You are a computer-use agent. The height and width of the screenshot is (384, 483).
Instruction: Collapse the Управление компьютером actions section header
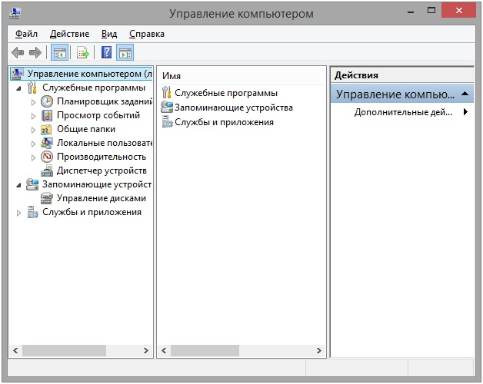[x=465, y=94]
